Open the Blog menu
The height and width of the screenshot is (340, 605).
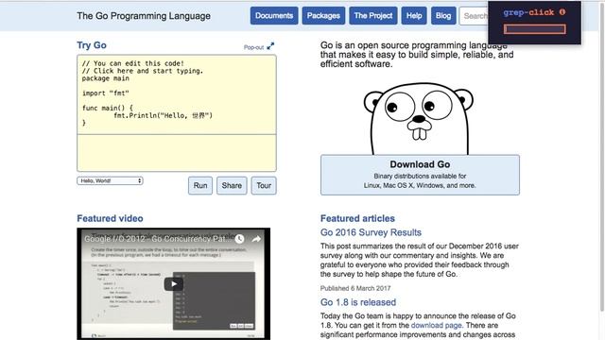[x=443, y=16]
